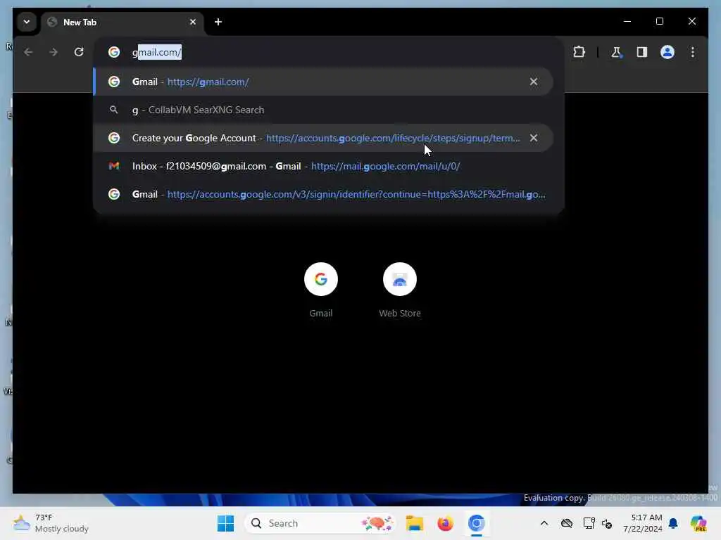Viewport: 721px width, 540px height.
Task: Open Inbox f21034509@gmail.com suggestion
Action: coord(322,166)
